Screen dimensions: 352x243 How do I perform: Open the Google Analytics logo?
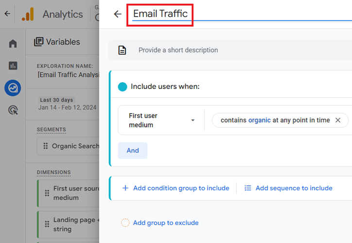point(28,14)
